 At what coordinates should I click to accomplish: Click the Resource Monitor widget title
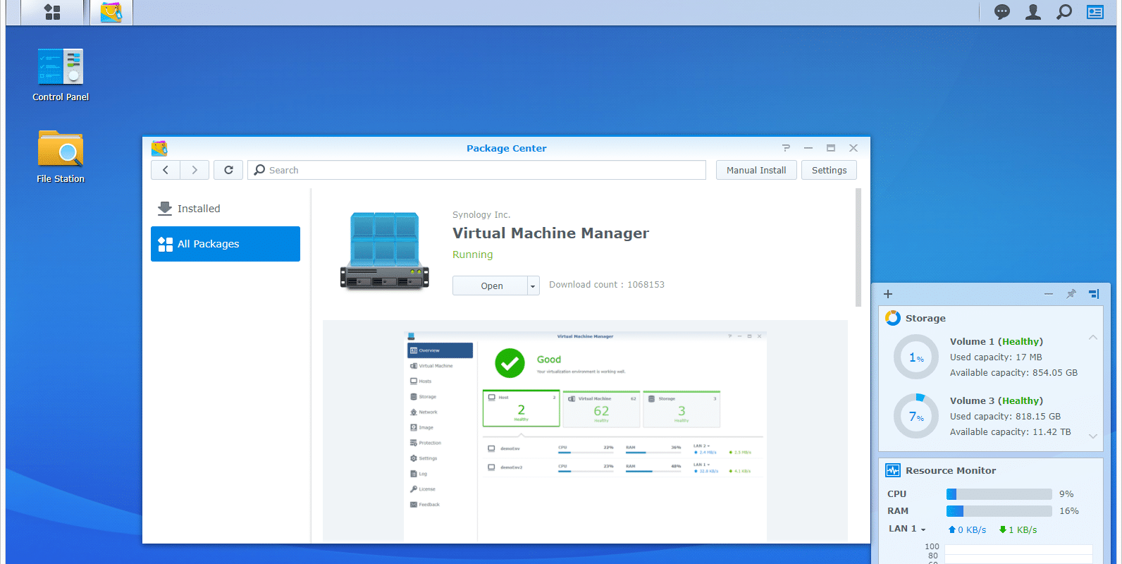[x=951, y=470]
